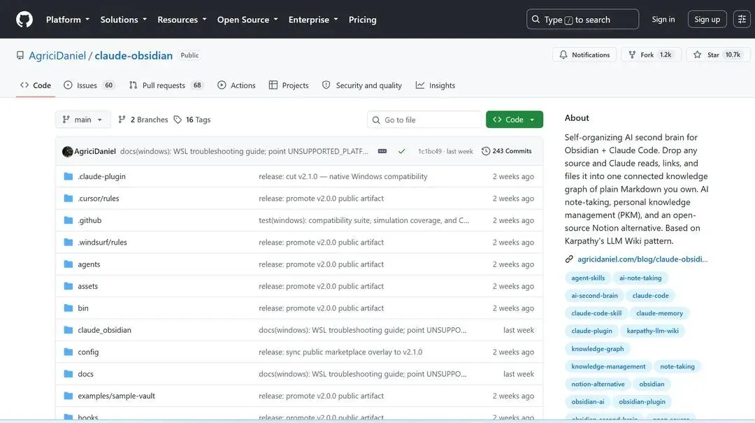
Task: Focus the Go to file field
Action: [424, 120]
